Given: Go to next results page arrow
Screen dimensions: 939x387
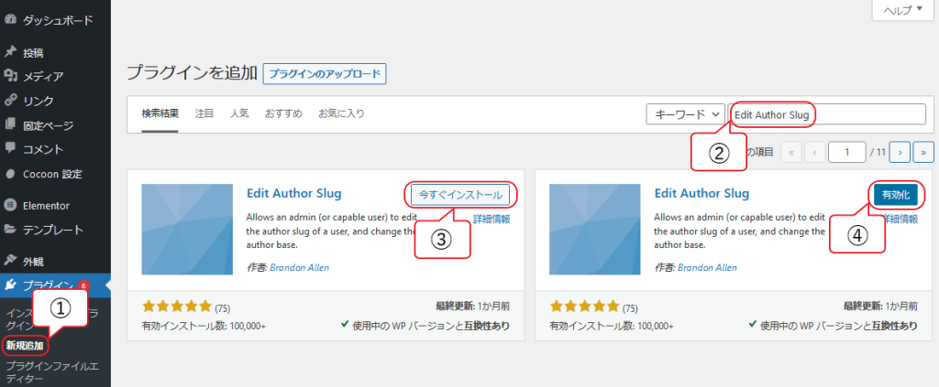Looking at the screenshot, I should [900, 152].
